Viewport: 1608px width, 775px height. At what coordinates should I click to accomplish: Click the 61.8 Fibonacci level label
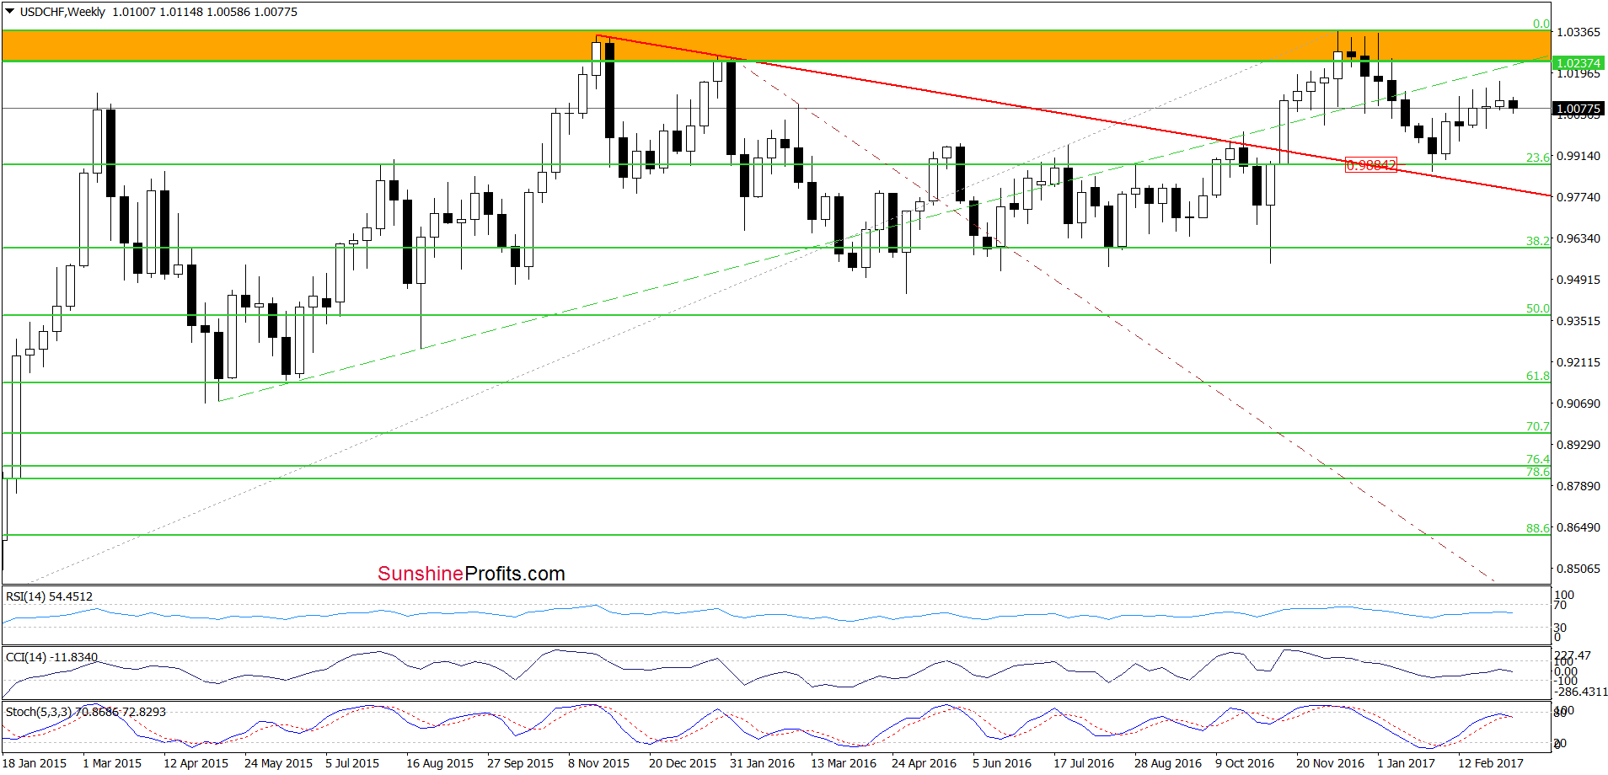click(x=1538, y=376)
